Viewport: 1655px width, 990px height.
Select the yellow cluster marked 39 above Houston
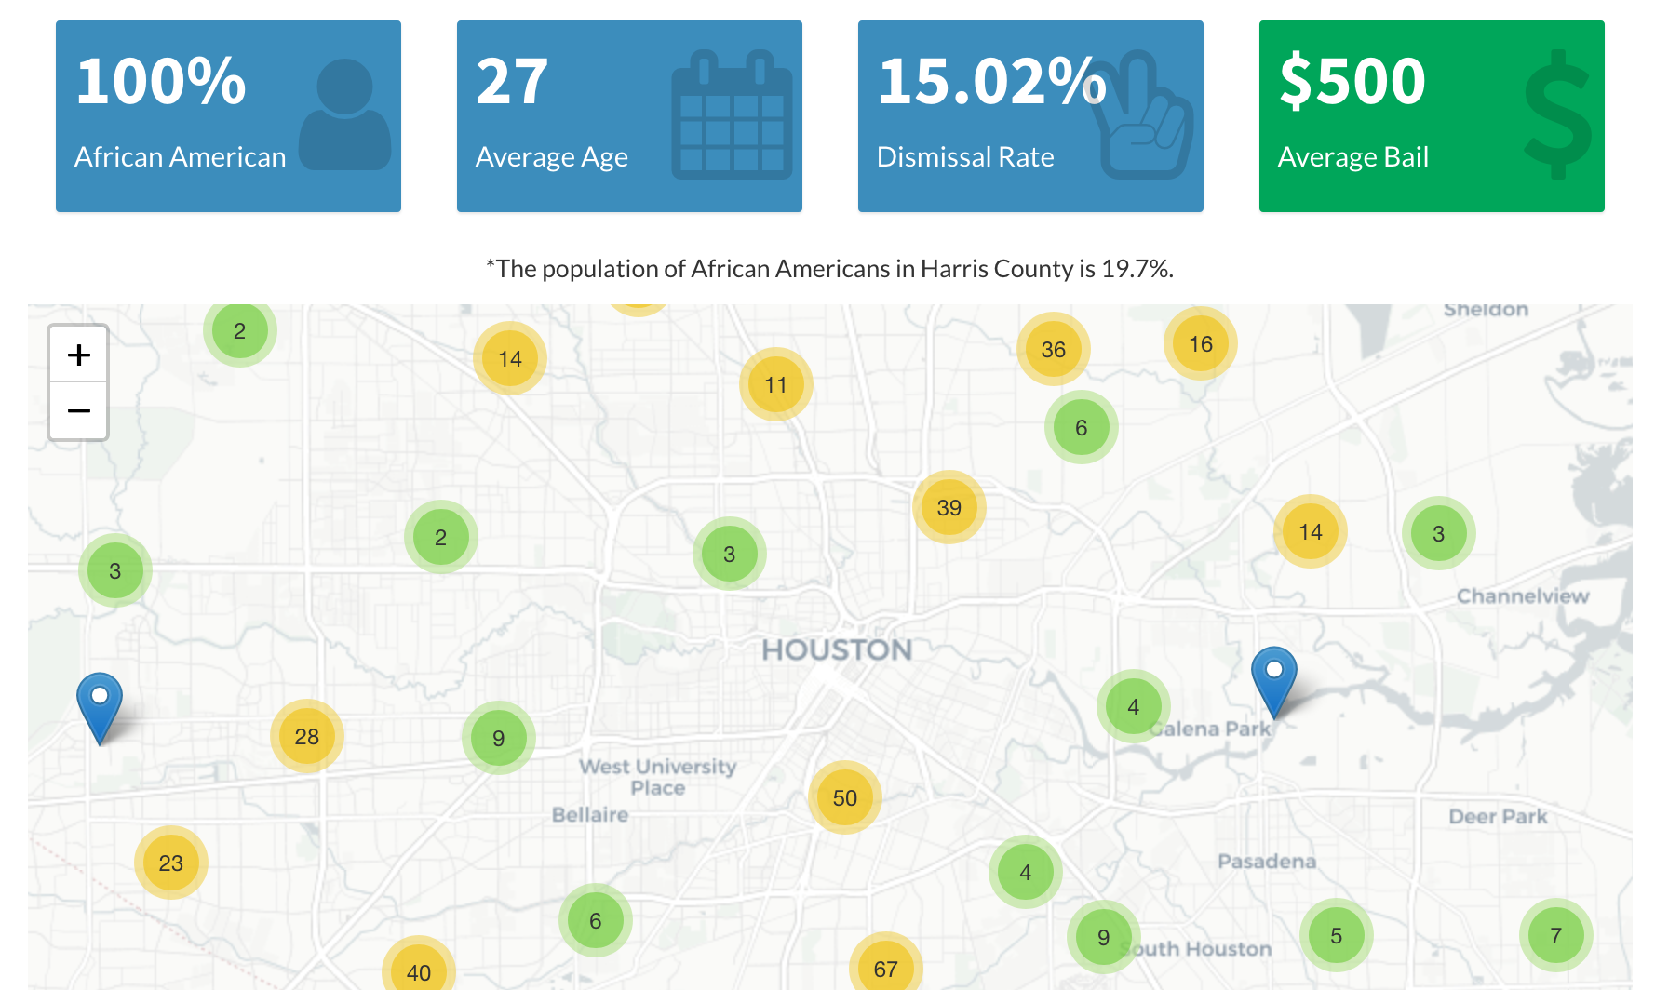click(949, 507)
